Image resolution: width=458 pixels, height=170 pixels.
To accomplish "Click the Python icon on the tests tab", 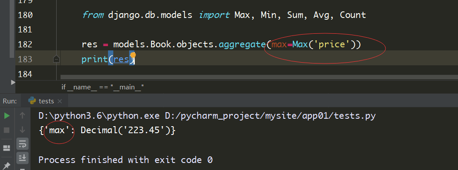I will [32, 101].
